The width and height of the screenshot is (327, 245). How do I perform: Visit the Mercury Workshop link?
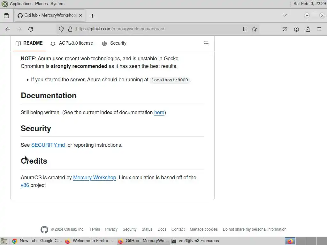95,177
